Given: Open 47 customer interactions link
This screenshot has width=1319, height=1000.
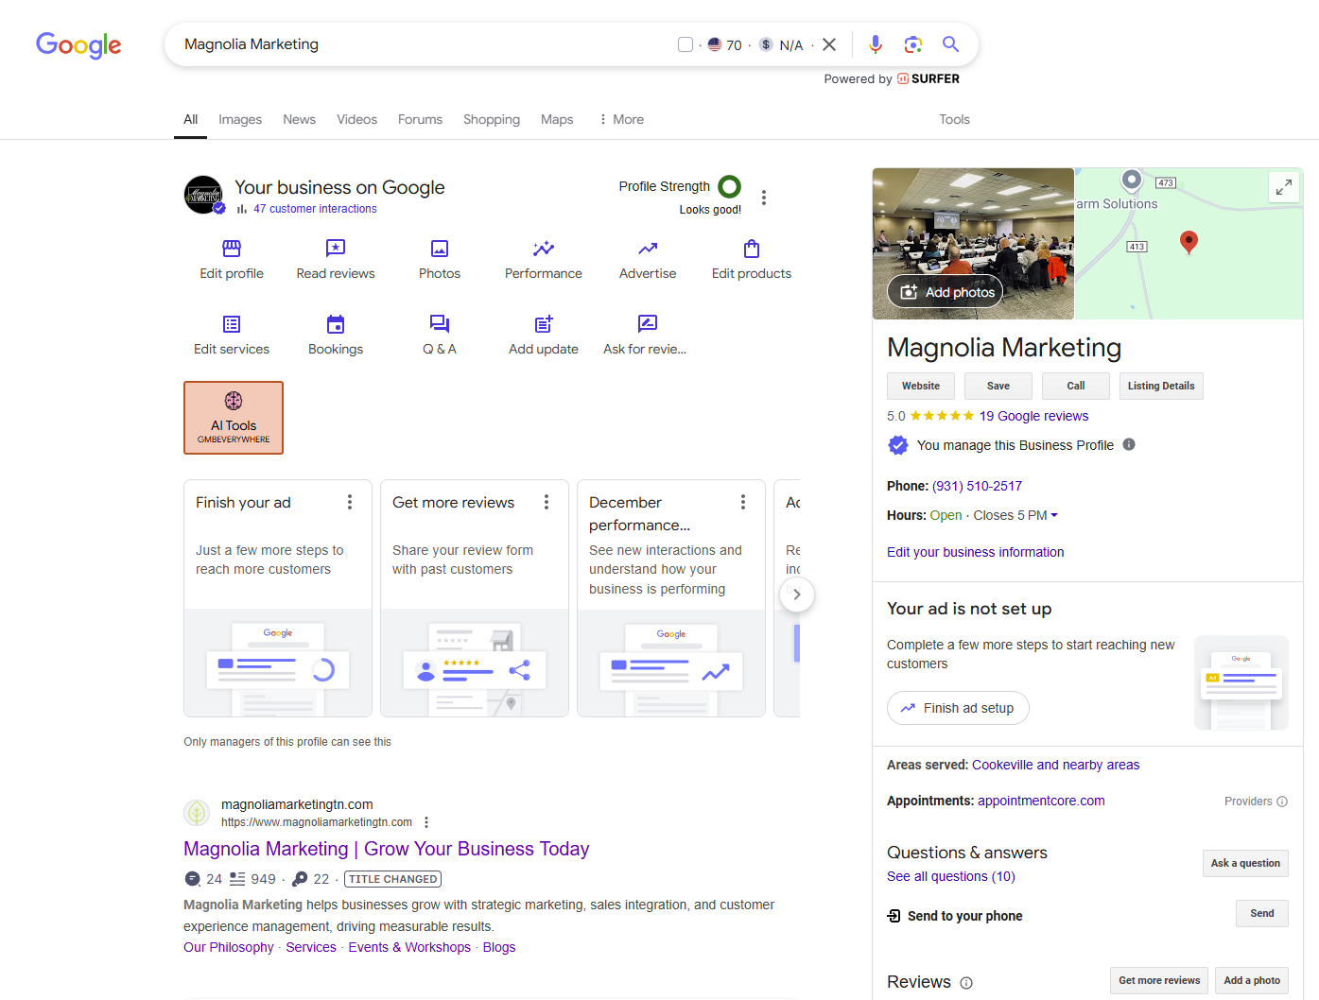Looking at the screenshot, I should tap(315, 209).
